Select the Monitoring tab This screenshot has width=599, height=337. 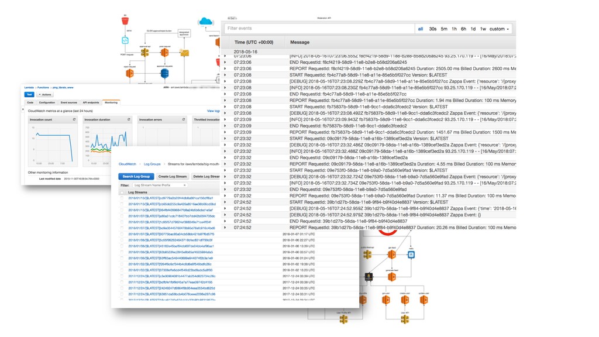tap(111, 102)
